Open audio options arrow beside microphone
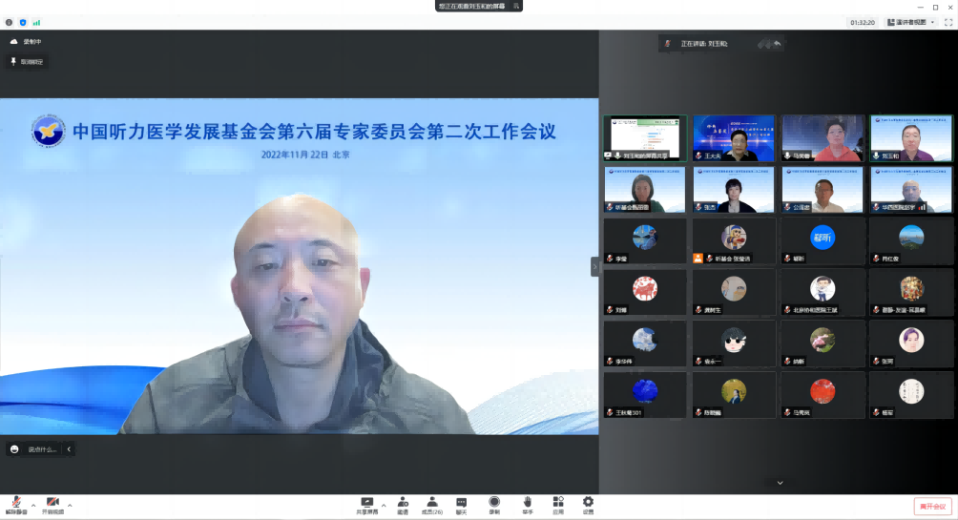958x520 pixels. click(x=33, y=506)
